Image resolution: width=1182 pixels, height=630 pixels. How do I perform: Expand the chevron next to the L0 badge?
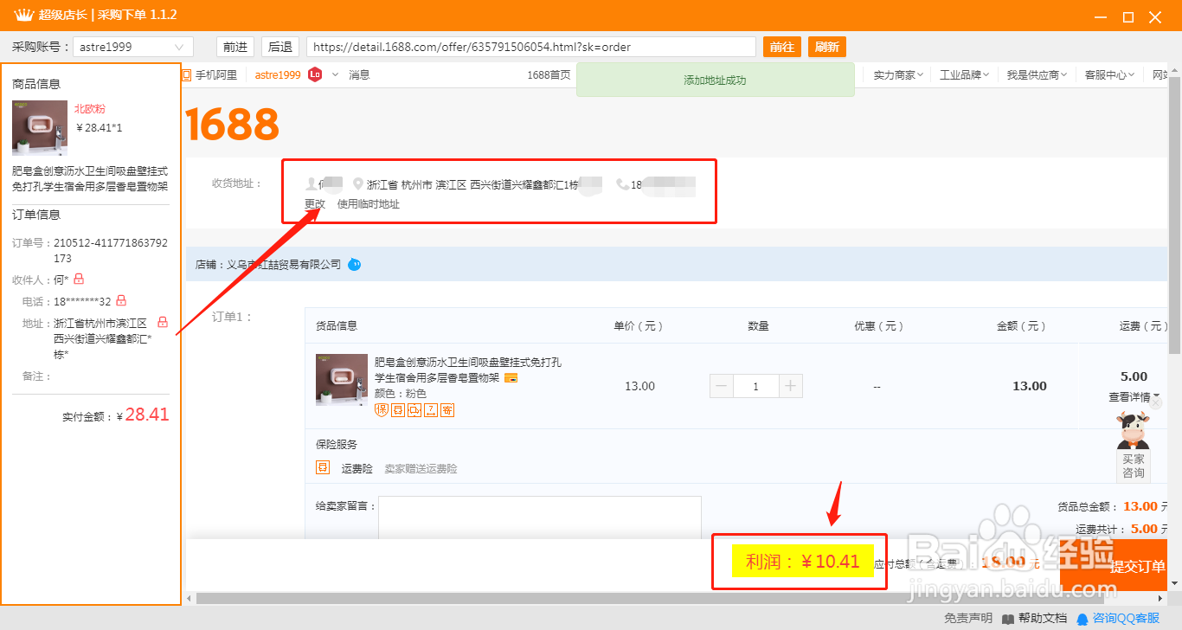[x=335, y=75]
